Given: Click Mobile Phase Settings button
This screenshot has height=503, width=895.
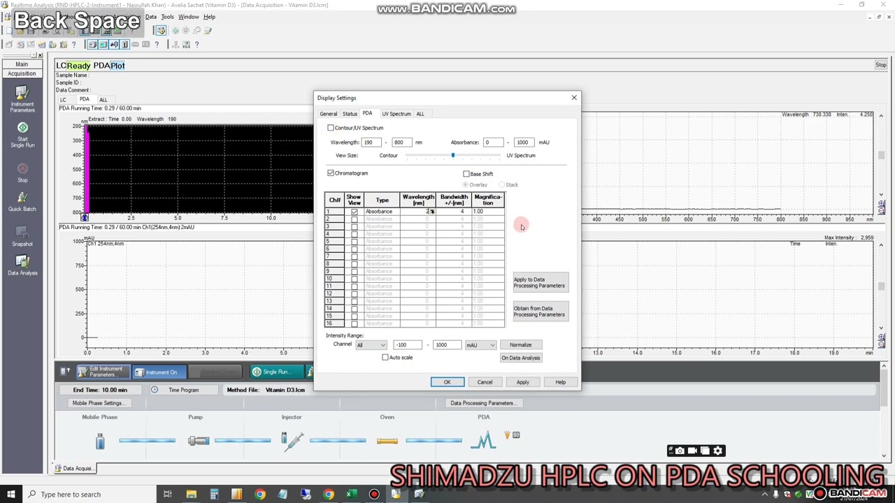Looking at the screenshot, I should click(x=98, y=403).
